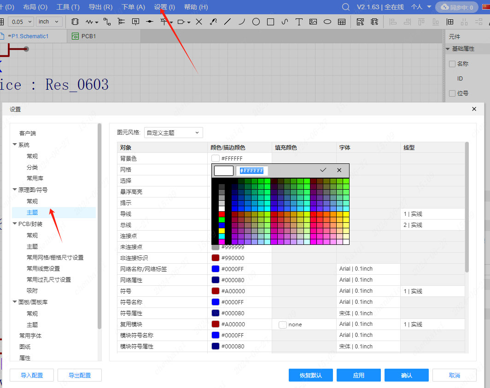490x388 pixels.
Task: Pick the rectangle drawing tool
Action: coord(271,22)
